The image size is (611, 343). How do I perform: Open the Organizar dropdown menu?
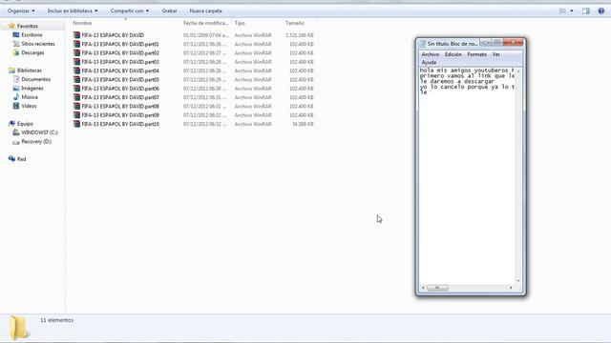coord(21,10)
